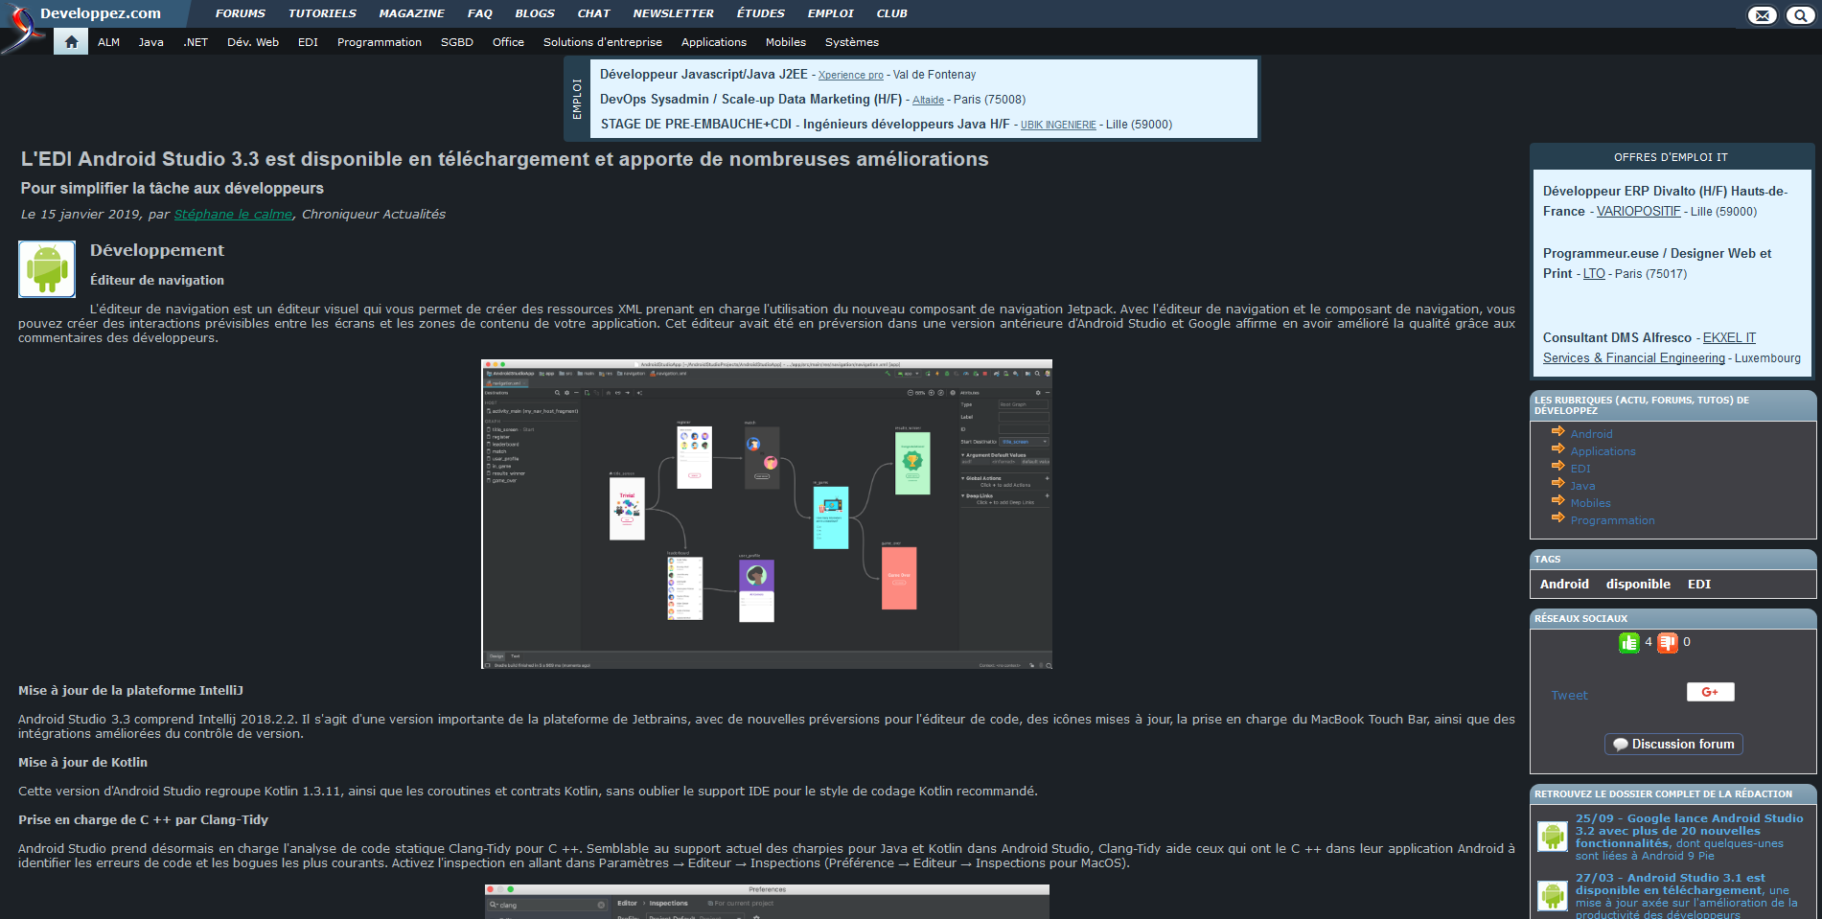Select the Office category tab
This screenshot has height=919, width=1822.
(x=508, y=42)
